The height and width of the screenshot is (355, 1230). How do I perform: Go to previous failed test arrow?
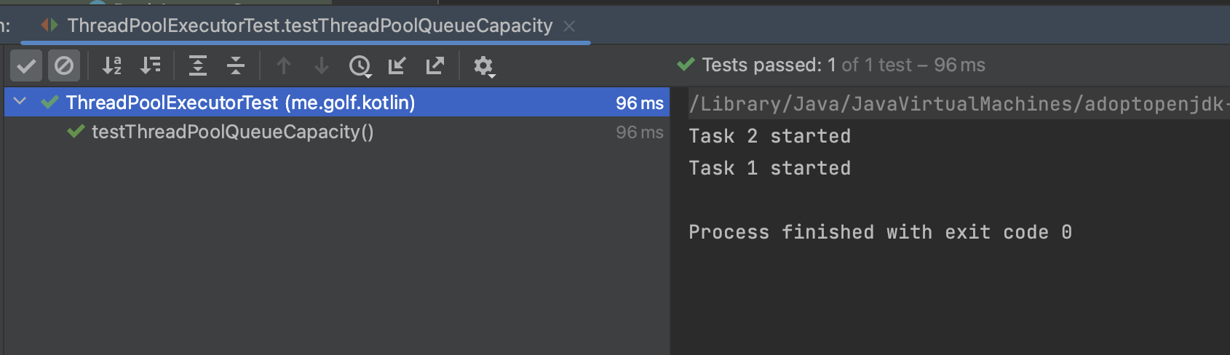pos(284,66)
